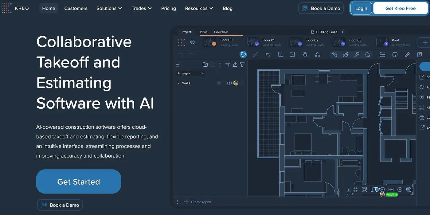This screenshot has height=215, width=430.
Task: Open the Resources dropdown menu
Action: tap(199, 8)
